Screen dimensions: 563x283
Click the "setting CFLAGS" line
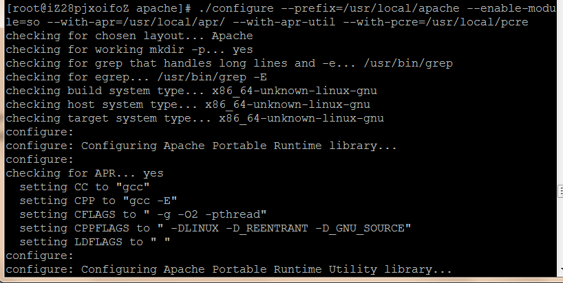tap(142, 214)
